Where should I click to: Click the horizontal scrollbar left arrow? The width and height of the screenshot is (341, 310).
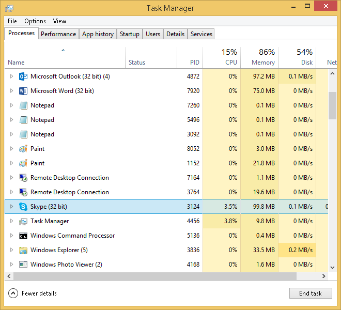pyautogui.click(x=9, y=276)
